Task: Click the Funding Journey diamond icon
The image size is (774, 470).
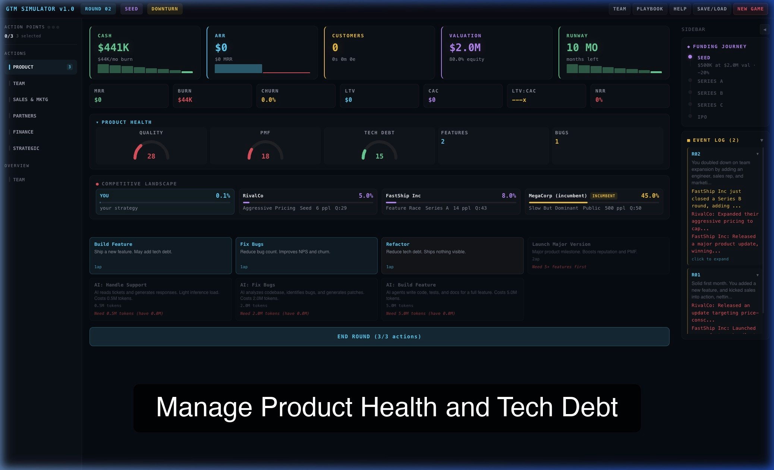Action: (x=688, y=47)
